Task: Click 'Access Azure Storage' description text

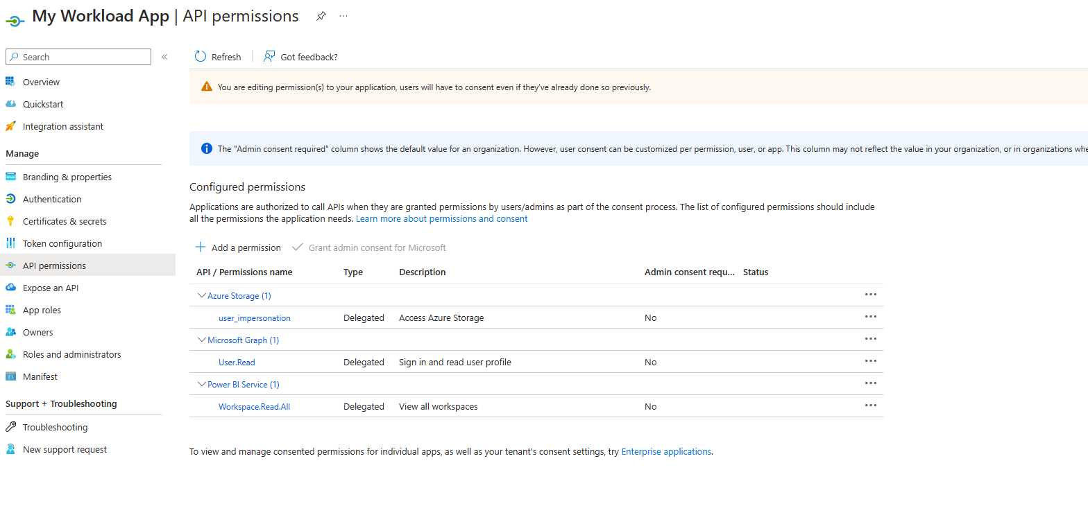Action: pyautogui.click(x=441, y=317)
